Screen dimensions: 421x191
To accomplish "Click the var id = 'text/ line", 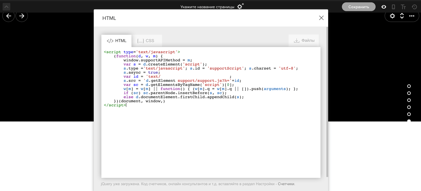I will (x=142, y=76).
